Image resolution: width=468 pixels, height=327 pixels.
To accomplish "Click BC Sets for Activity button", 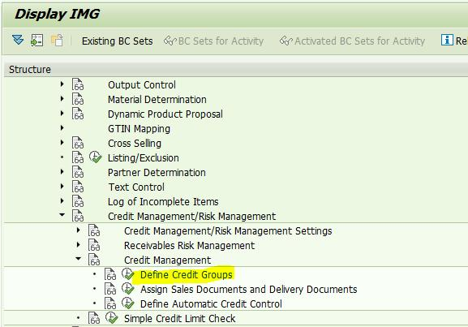I will click(x=213, y=41).
